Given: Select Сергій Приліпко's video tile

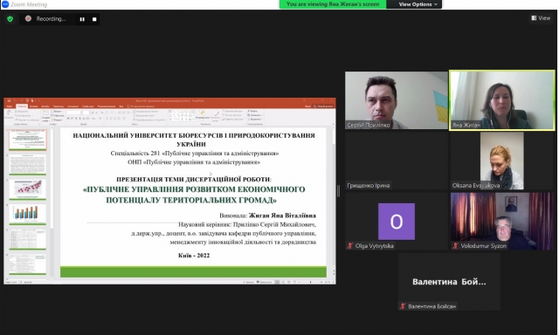Looking at the screenshot, I should coord(396,100).
